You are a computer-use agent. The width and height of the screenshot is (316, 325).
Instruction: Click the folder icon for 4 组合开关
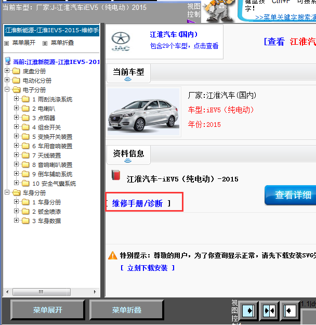tap(25, 127)
